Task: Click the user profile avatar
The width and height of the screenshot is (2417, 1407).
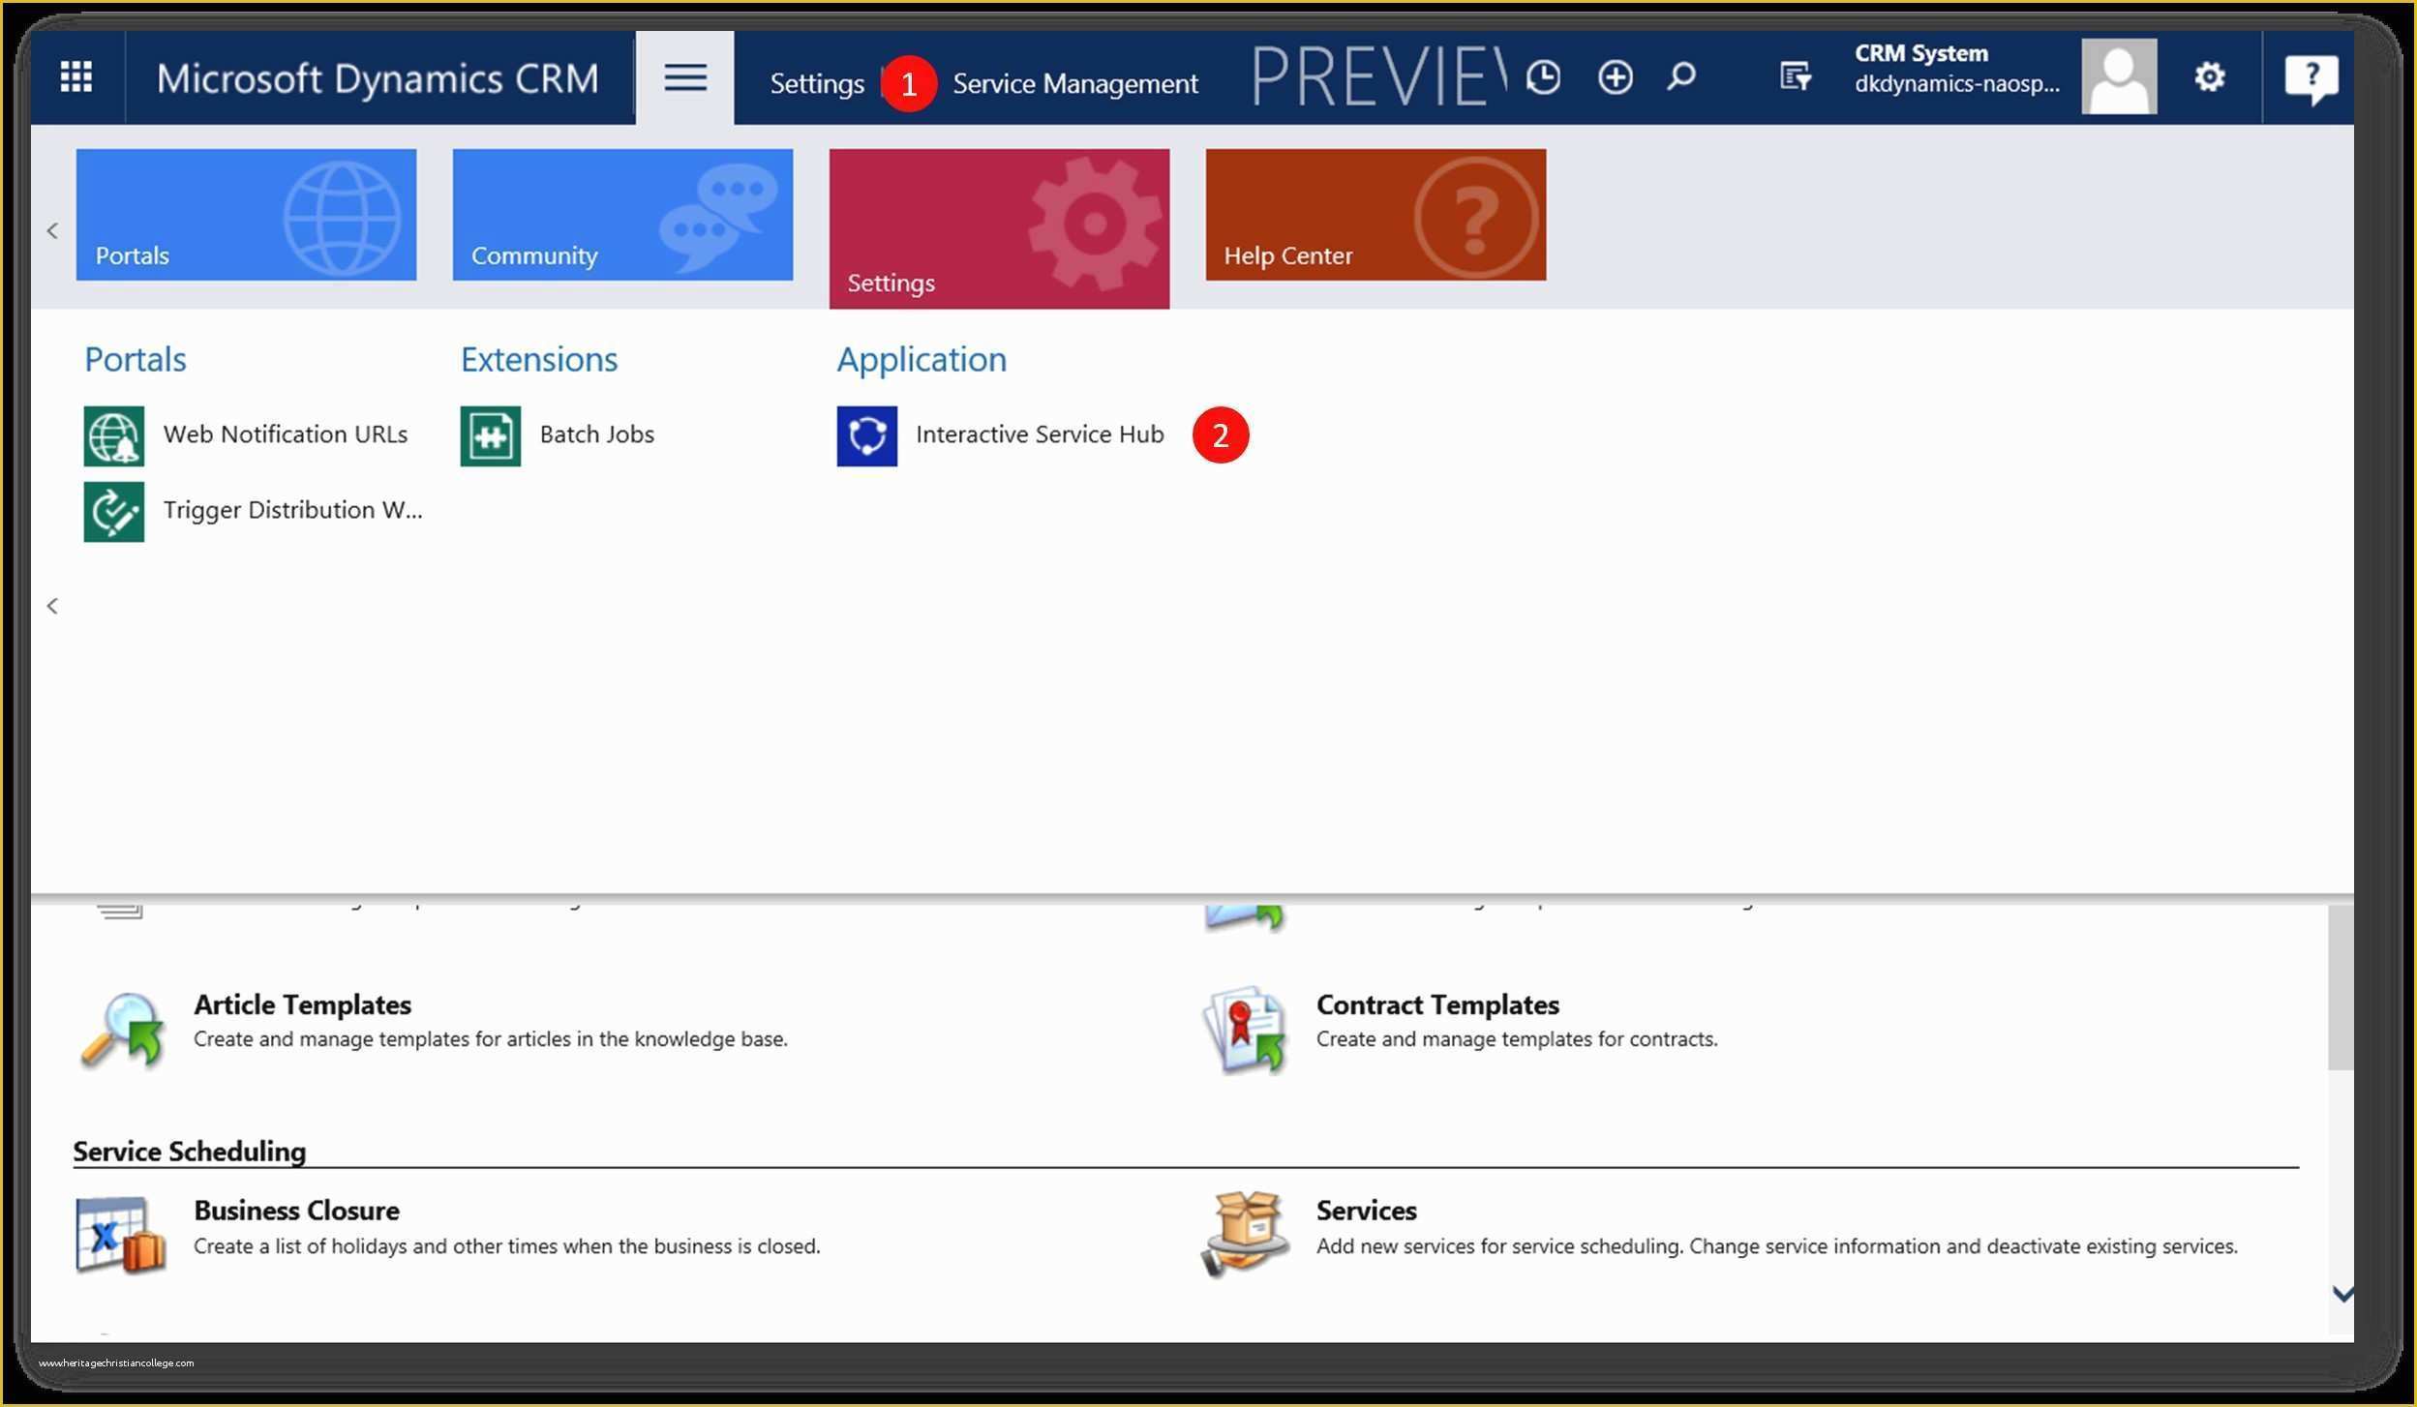Action: tap(2118, 76)
